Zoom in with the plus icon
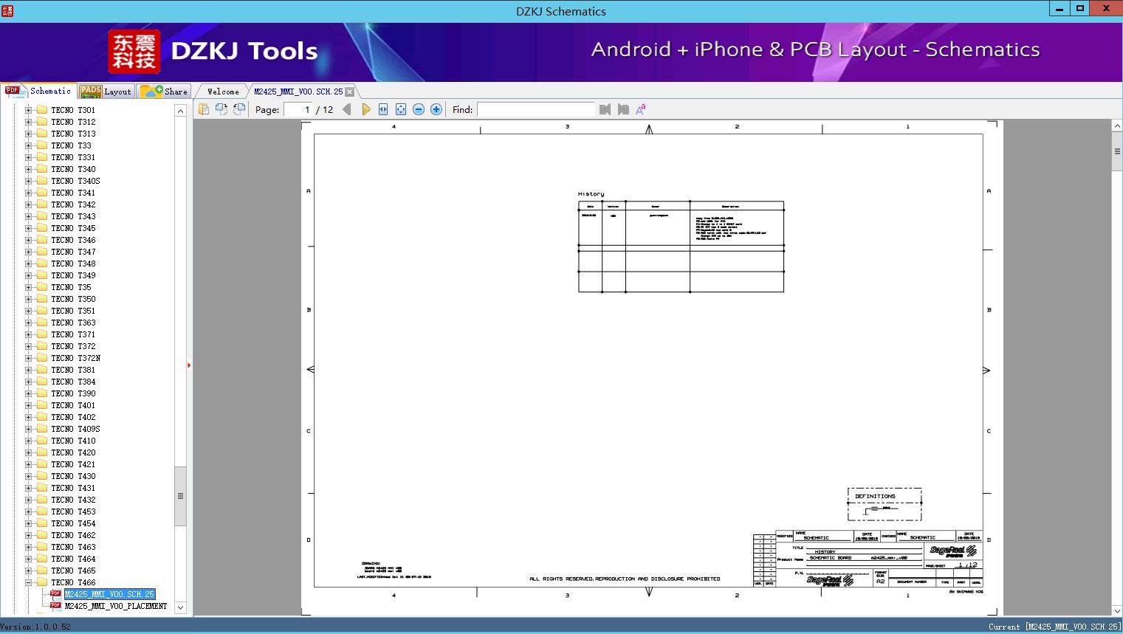The height and width of the screenshot is (634, 1123). (436, 109)
